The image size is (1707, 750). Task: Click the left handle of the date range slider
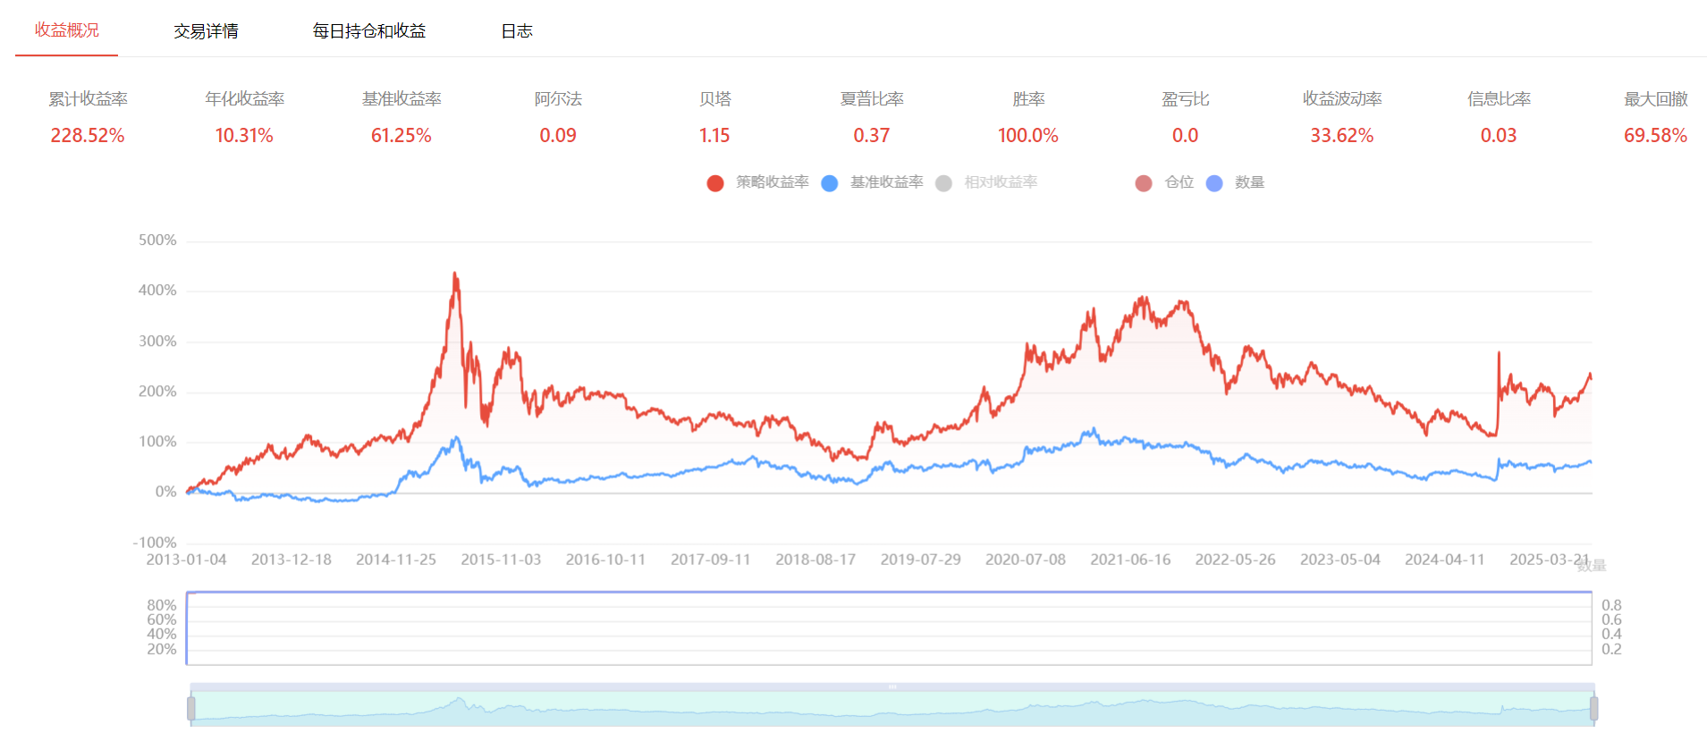(191, 709)
